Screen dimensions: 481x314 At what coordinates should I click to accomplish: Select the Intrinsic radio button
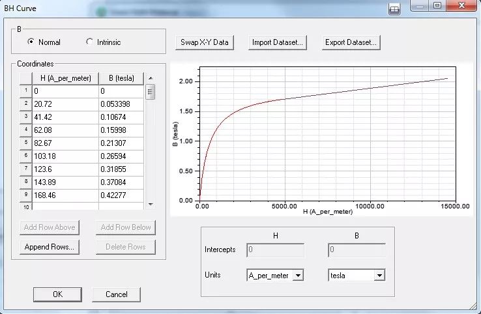90,42
